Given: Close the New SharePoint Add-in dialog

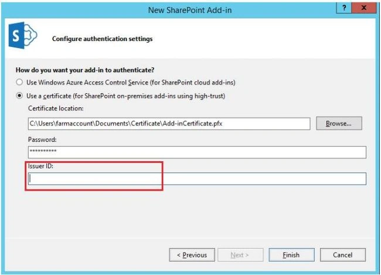Looking at the screenshot, I should click(364, 8).
